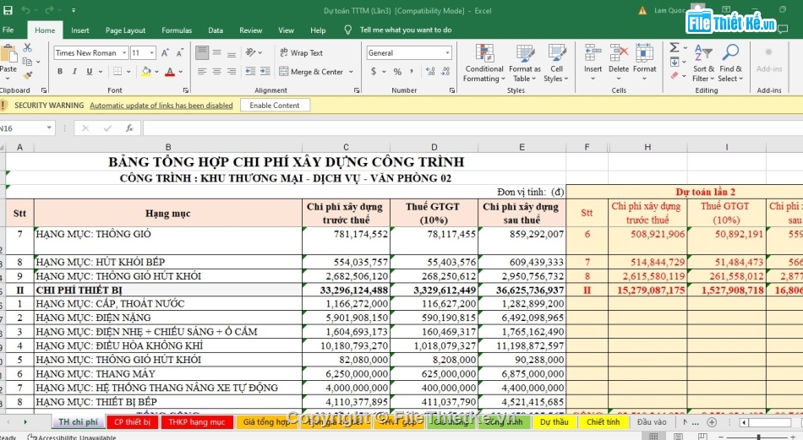Click Delete cells button
This screenshot has height=440, width=803.
(x=619, y=63)
